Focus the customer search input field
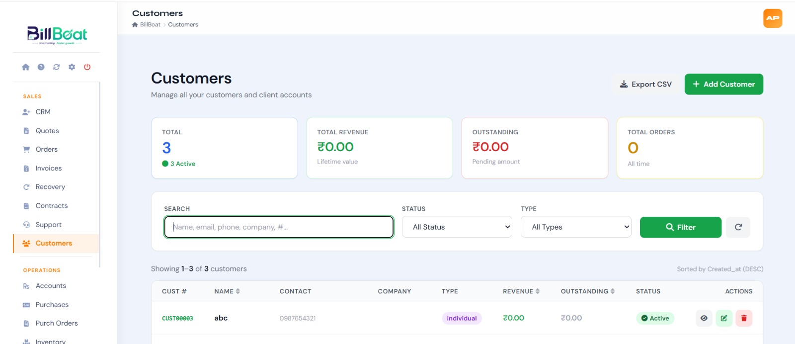Viewport: 795px width, 344px height. click(x=279, y=227)
